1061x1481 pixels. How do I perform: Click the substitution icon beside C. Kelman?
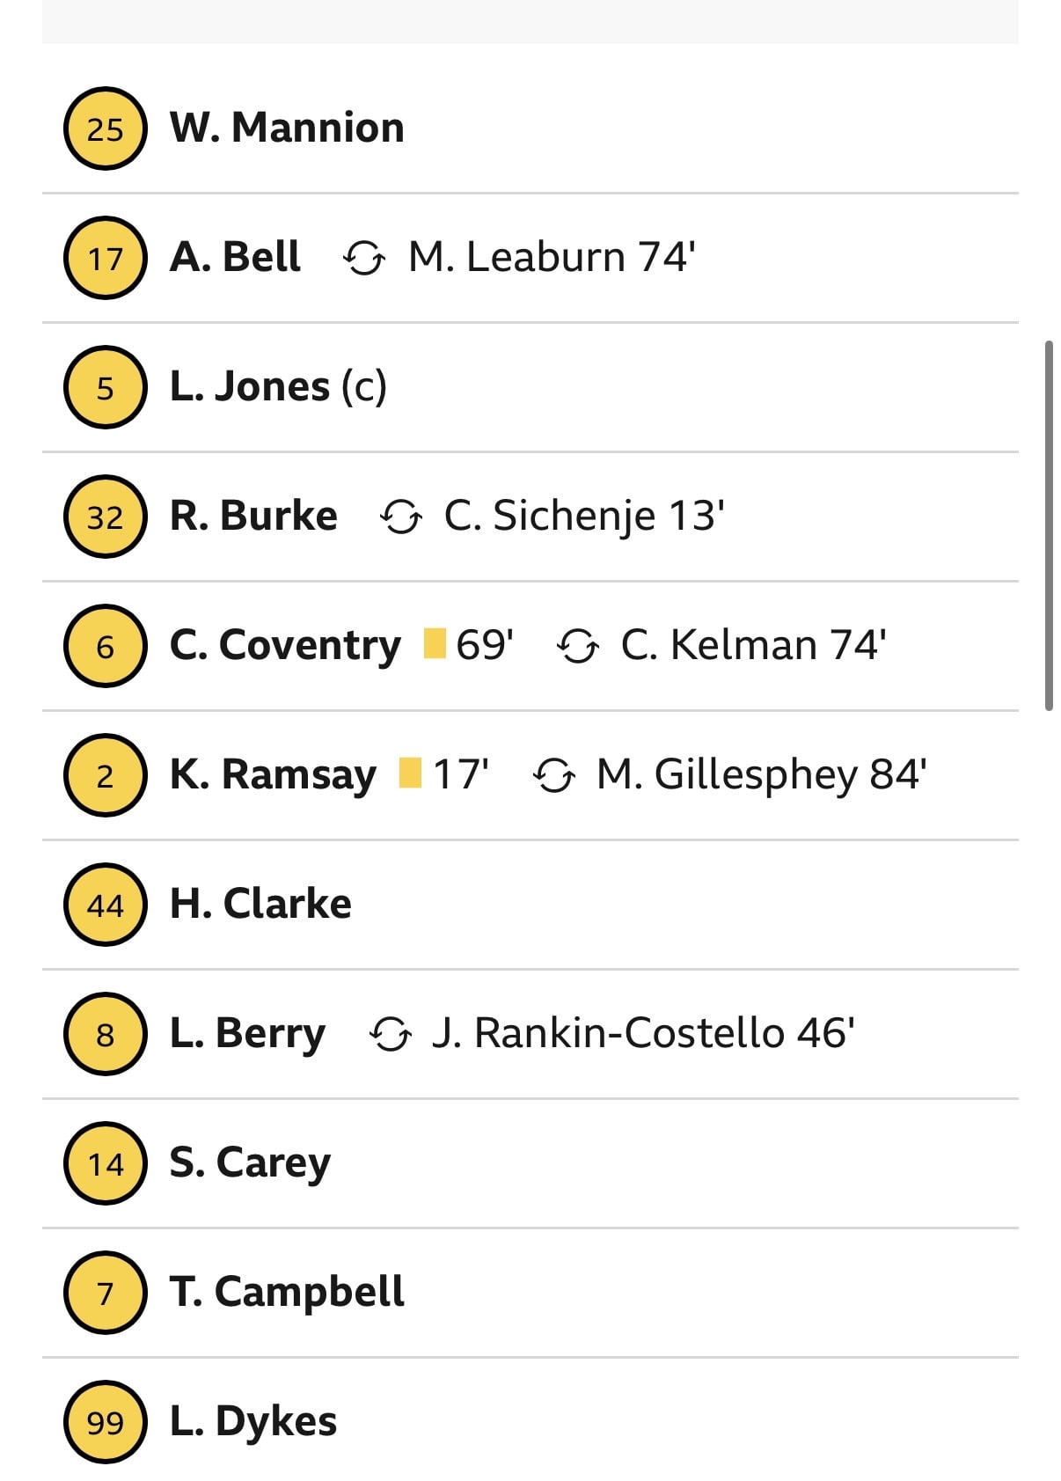click(x=577, y=647)
